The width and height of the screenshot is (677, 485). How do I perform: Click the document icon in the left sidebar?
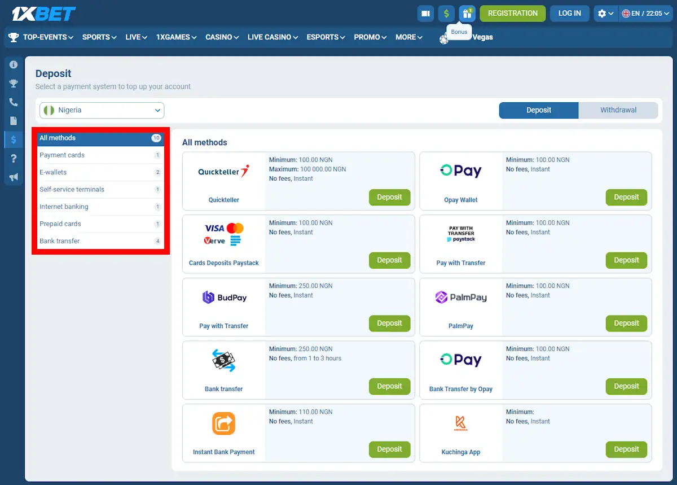[x=14, y=121]
